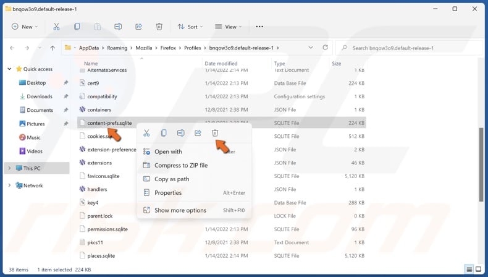The height and width of the screenshot is (277, 488).
Task: Expand the This PC tree node
Action: 9,168
